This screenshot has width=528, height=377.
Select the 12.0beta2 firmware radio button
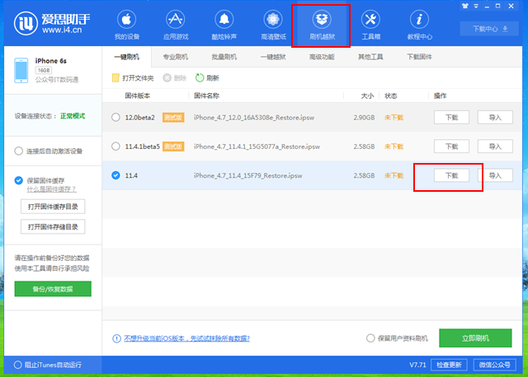pyautogui.click(x=115, y=118)
